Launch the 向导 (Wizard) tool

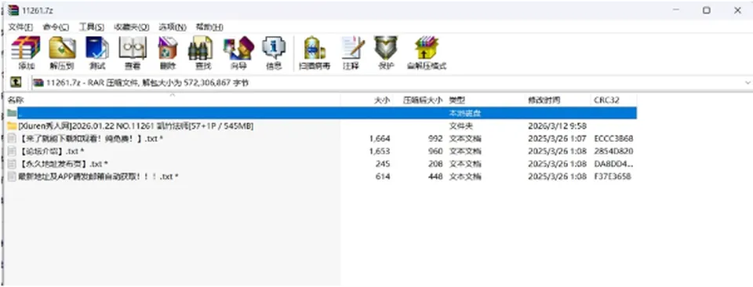pyautogui.click(x=238, y=53)
